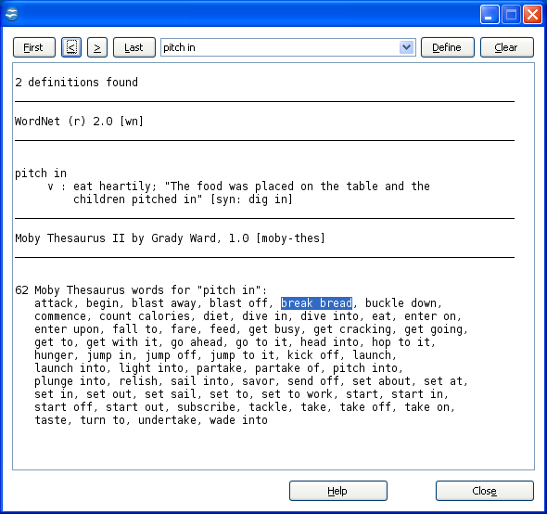This screenshot has height=514, width=547.
Task: Jump to Last definition
Action: (134, 47)
